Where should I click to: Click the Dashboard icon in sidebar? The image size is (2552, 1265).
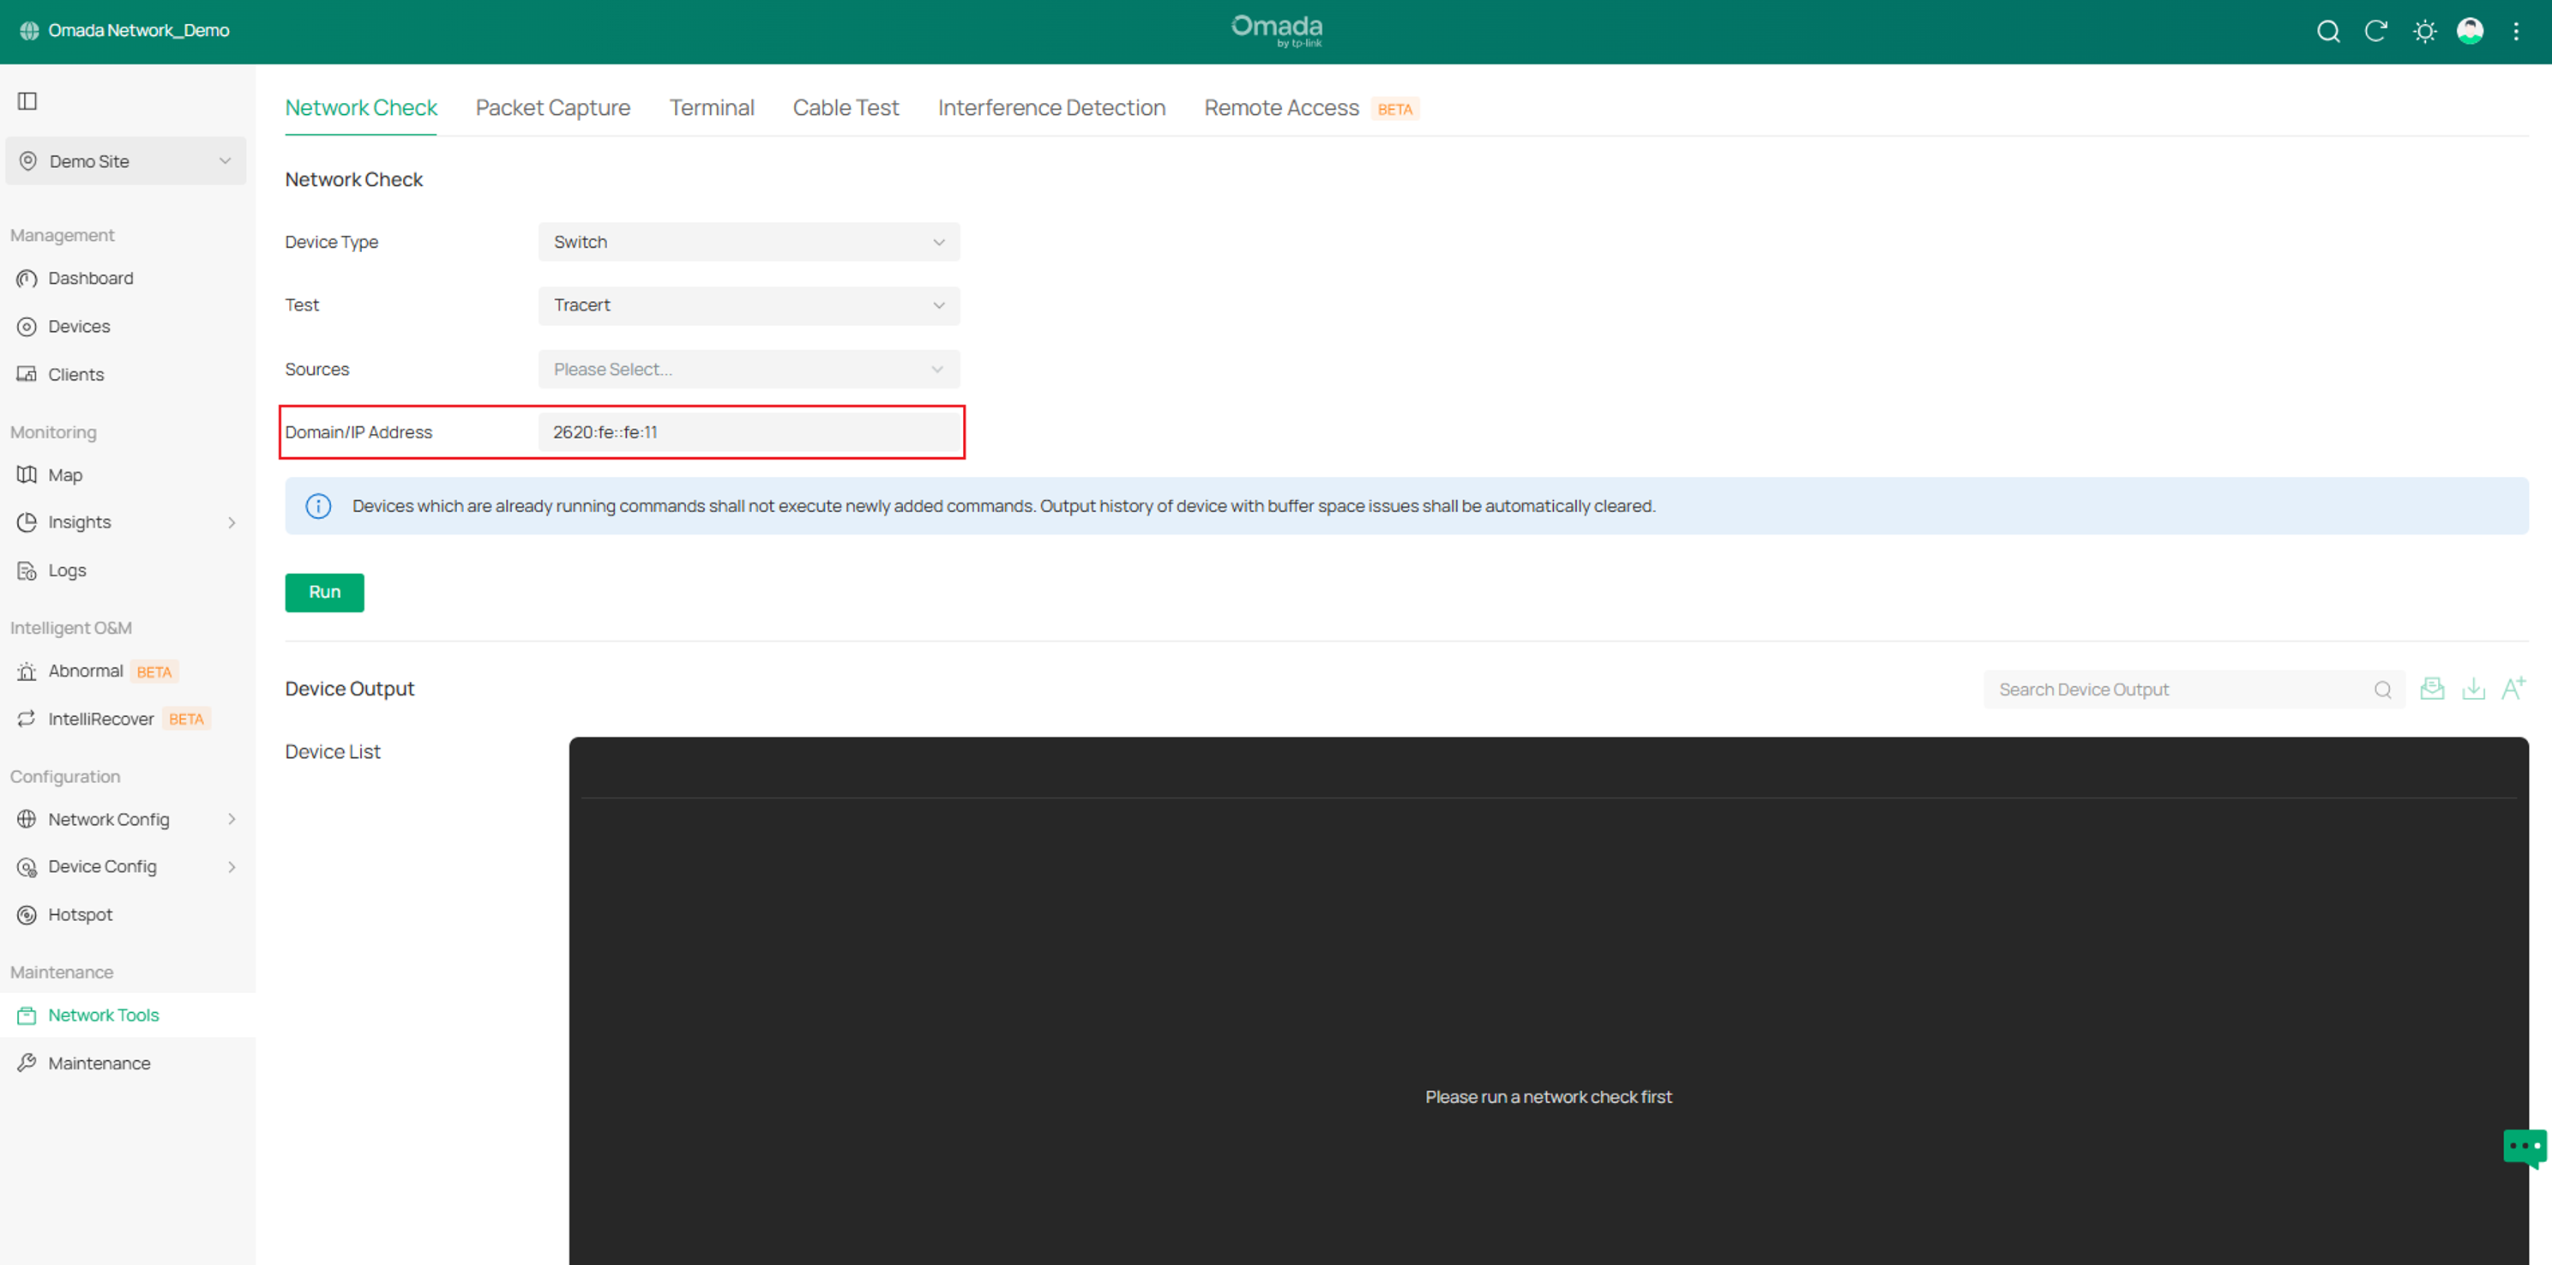[27, 279]
